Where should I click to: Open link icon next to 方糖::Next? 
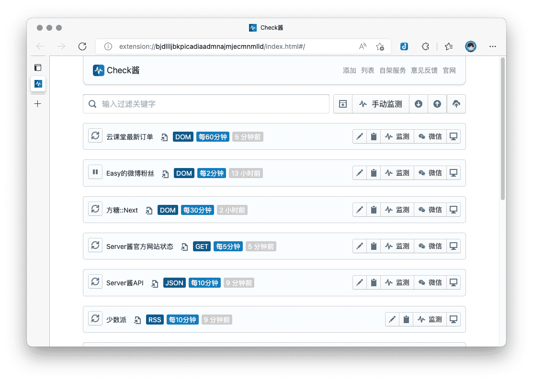click(x=149, y=210)
